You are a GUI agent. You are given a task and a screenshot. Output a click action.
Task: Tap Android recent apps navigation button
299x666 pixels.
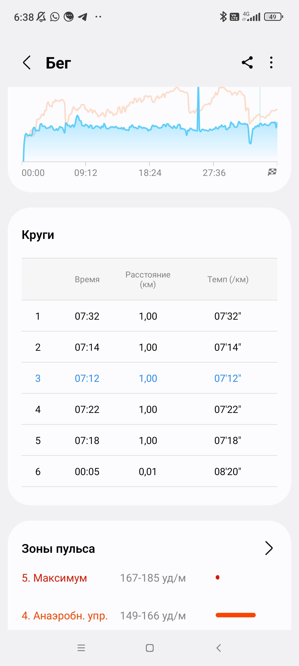[81, 648]
